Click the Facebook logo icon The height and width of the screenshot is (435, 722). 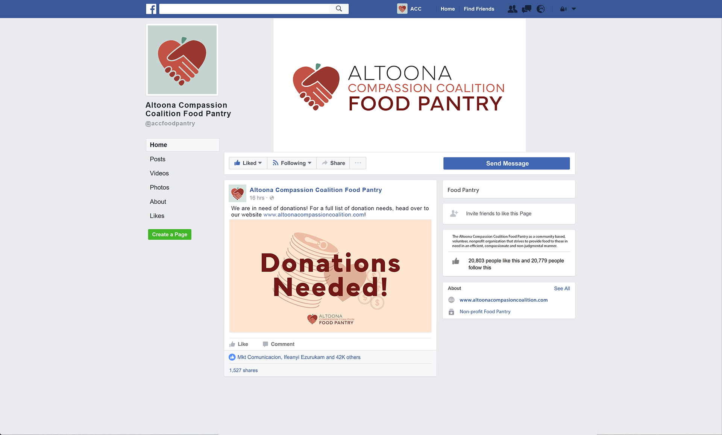coord(151,9)
